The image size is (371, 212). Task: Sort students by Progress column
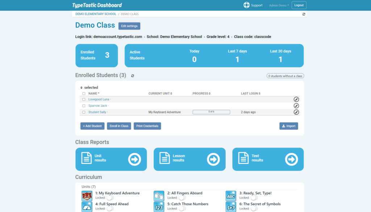pos(201,94)
